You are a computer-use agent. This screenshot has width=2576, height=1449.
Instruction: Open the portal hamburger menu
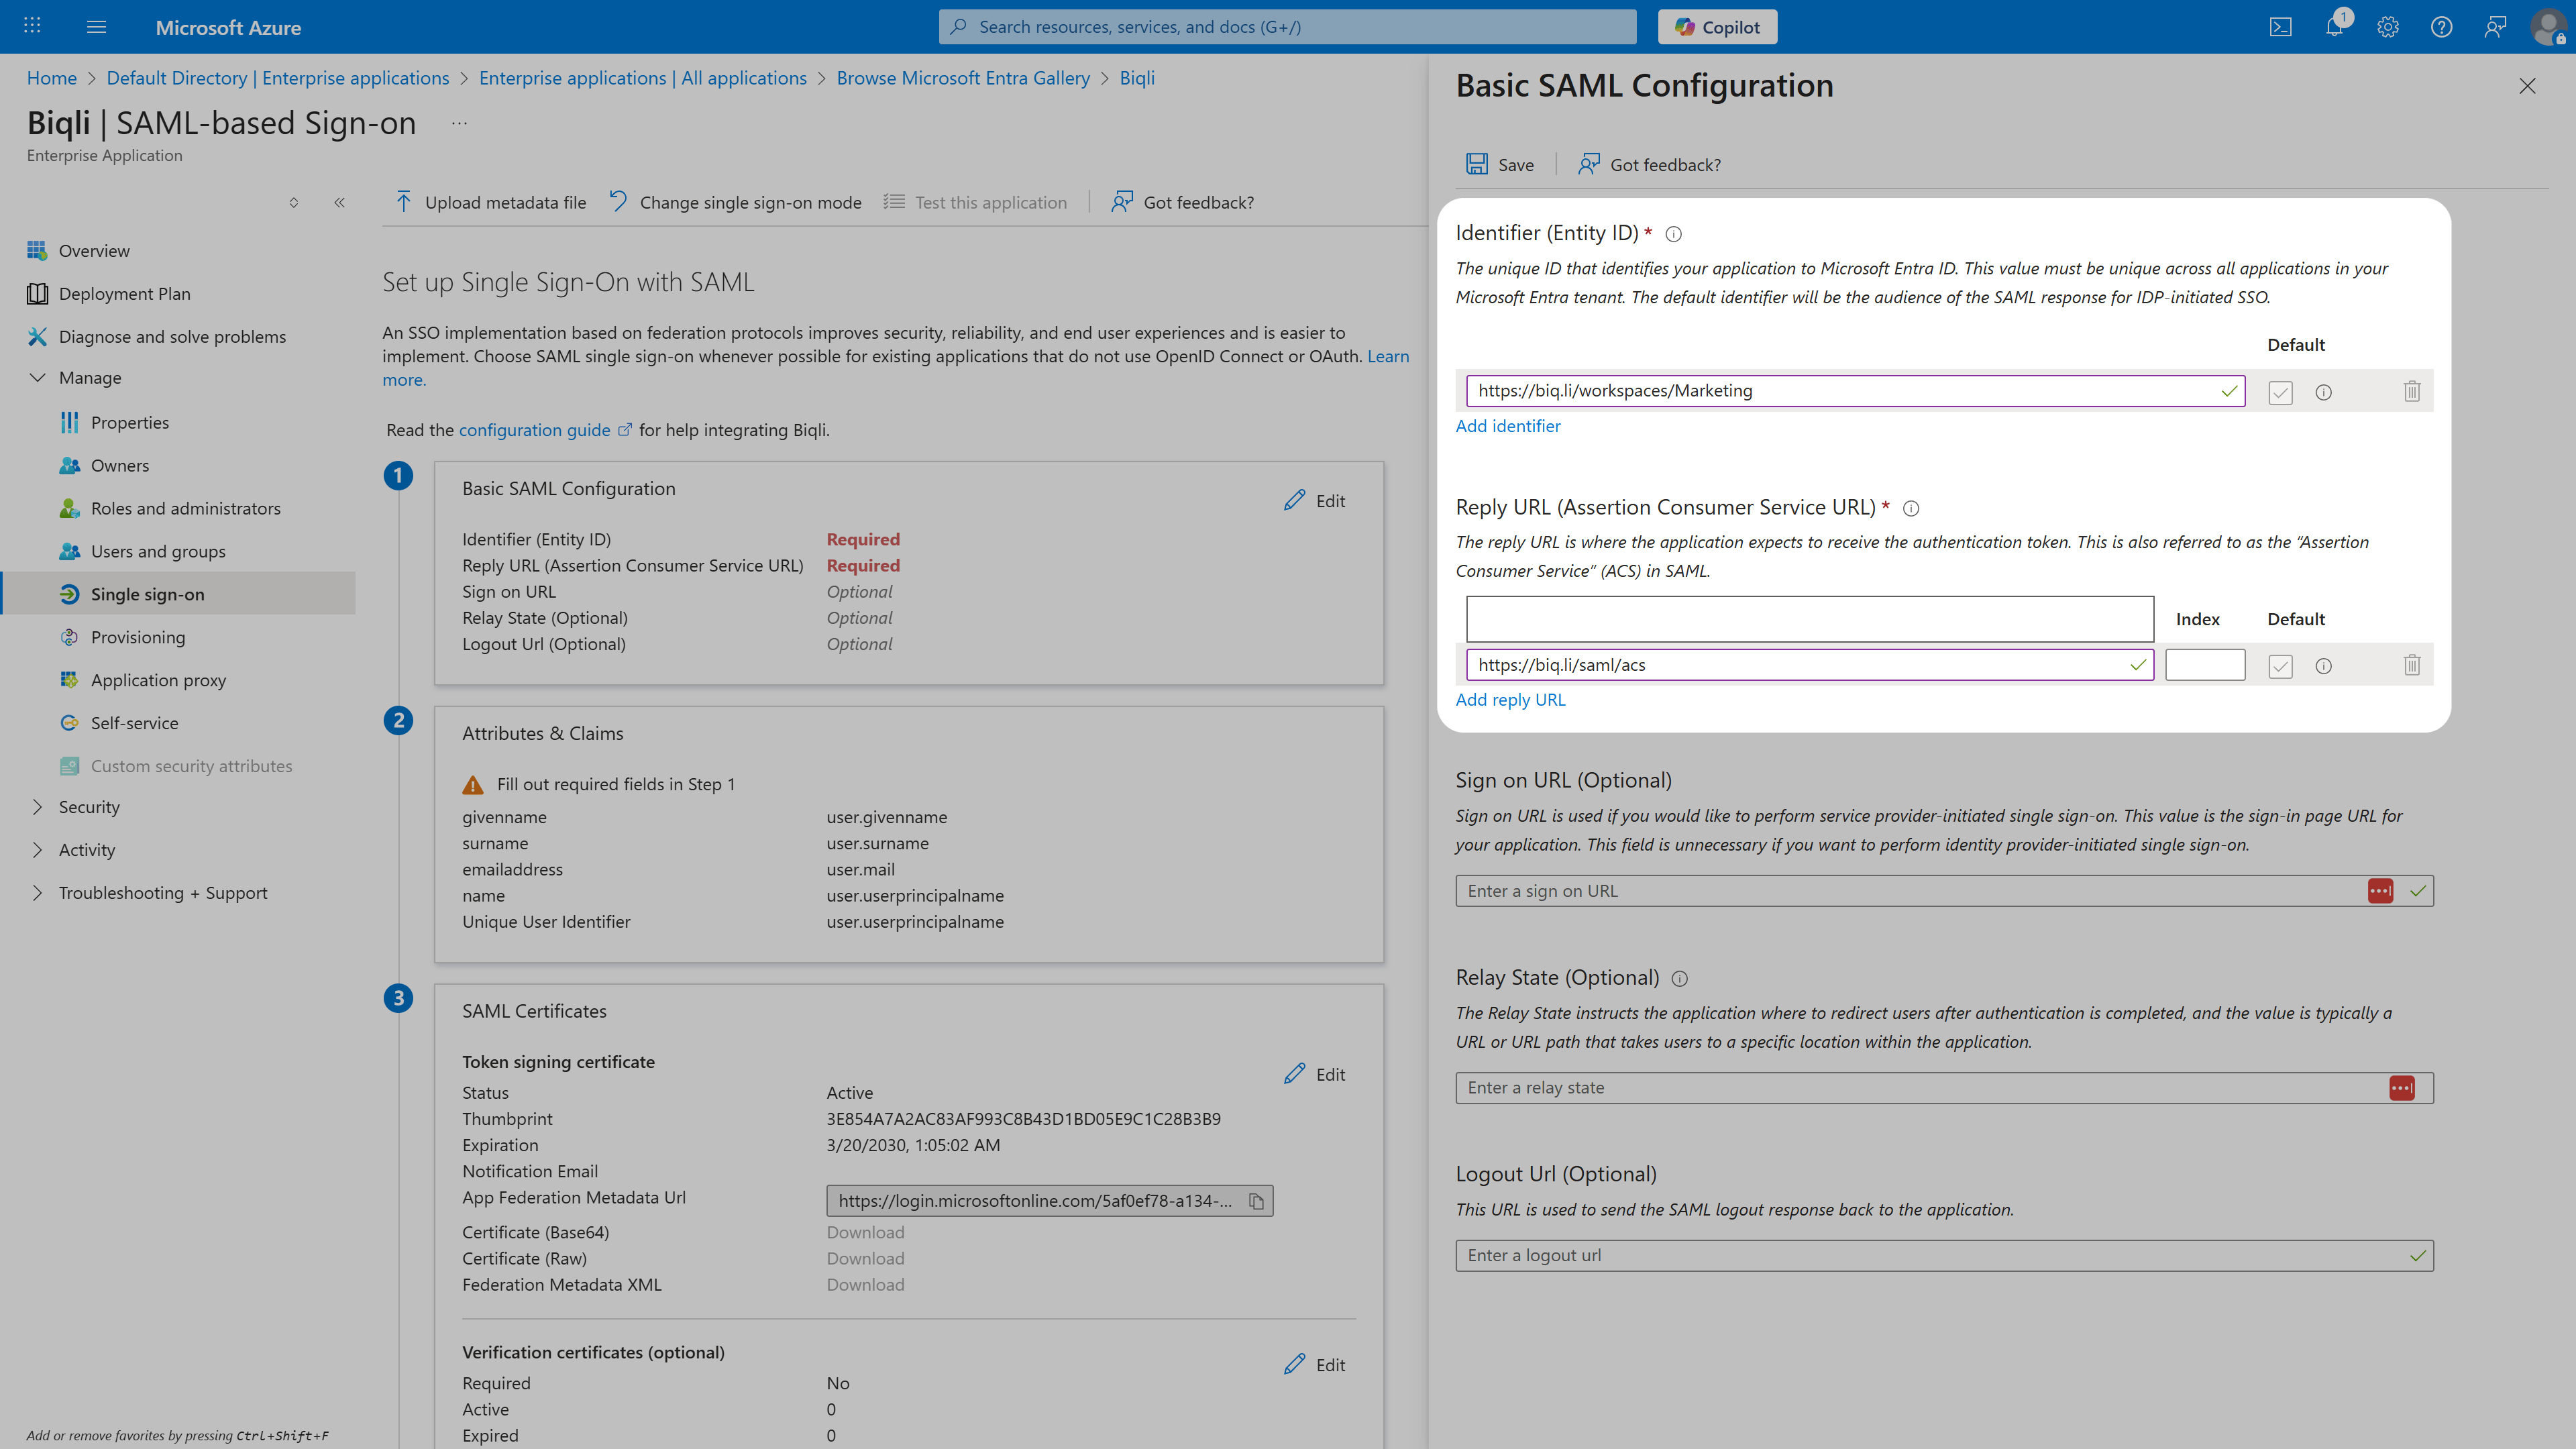click(x=96, y=27)
